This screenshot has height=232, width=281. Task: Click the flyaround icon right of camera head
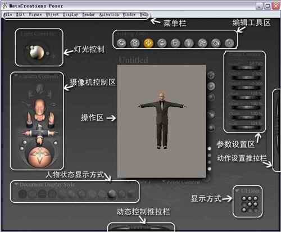tap(53, 104)
